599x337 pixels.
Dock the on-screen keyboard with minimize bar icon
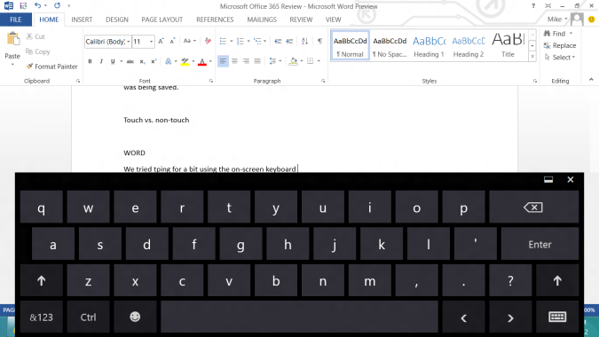(x=548, y=179)
